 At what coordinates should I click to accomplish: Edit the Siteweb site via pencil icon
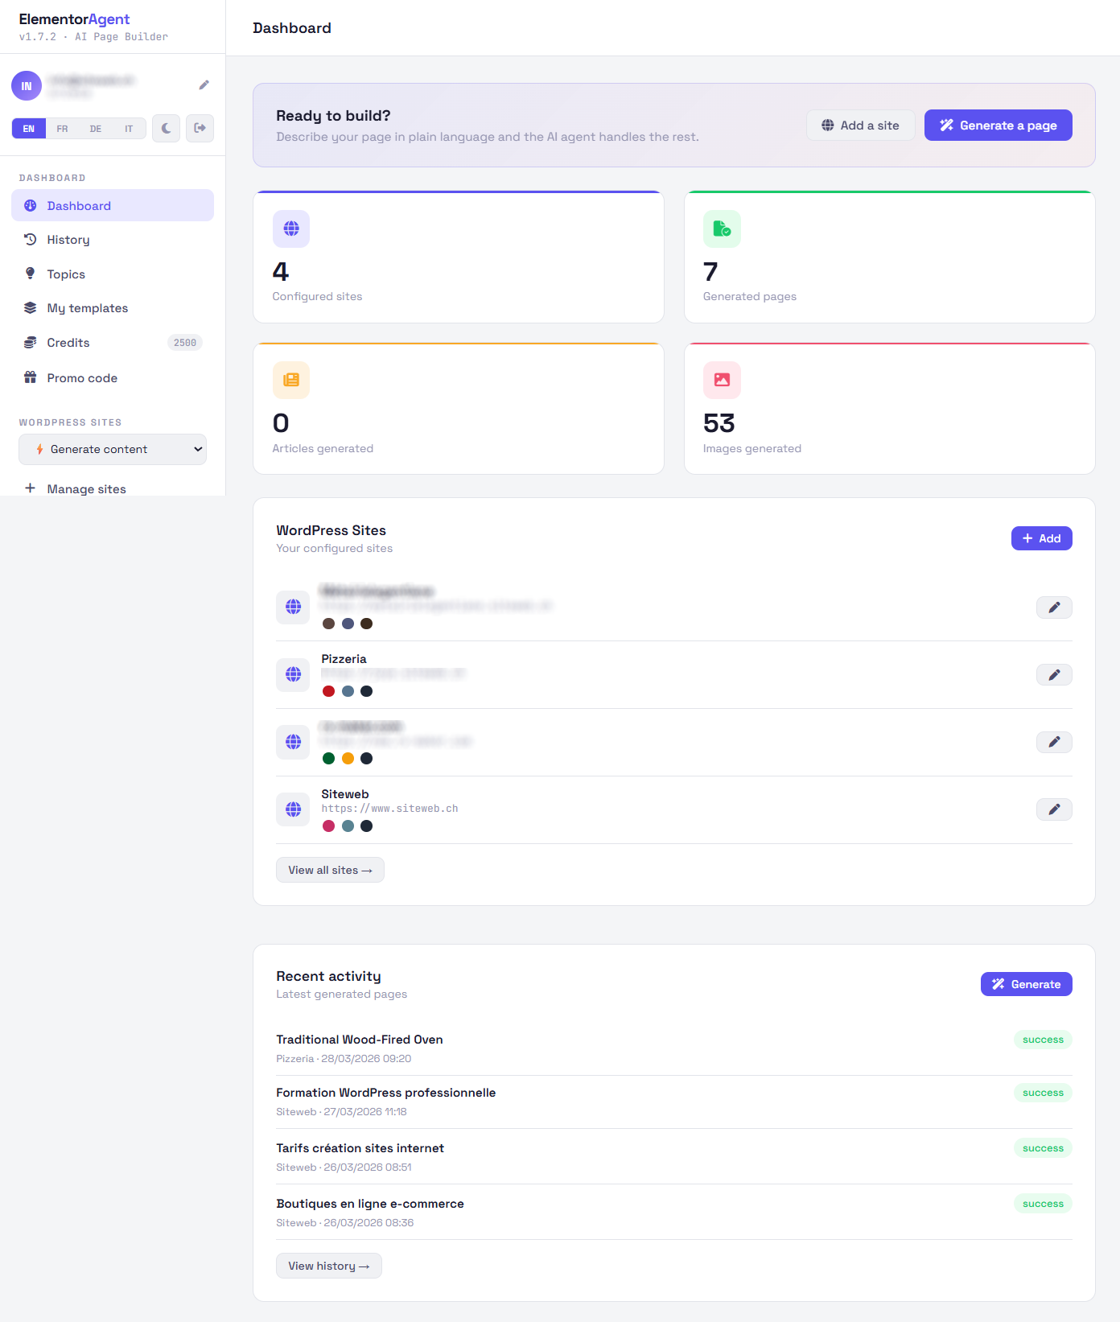[1054, 809]
